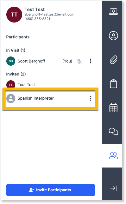The height and width of the screenshot is (204, 126).
Task: Click the Spanish Interpreter gray avatar icon
Action: [x=11, y=98]
